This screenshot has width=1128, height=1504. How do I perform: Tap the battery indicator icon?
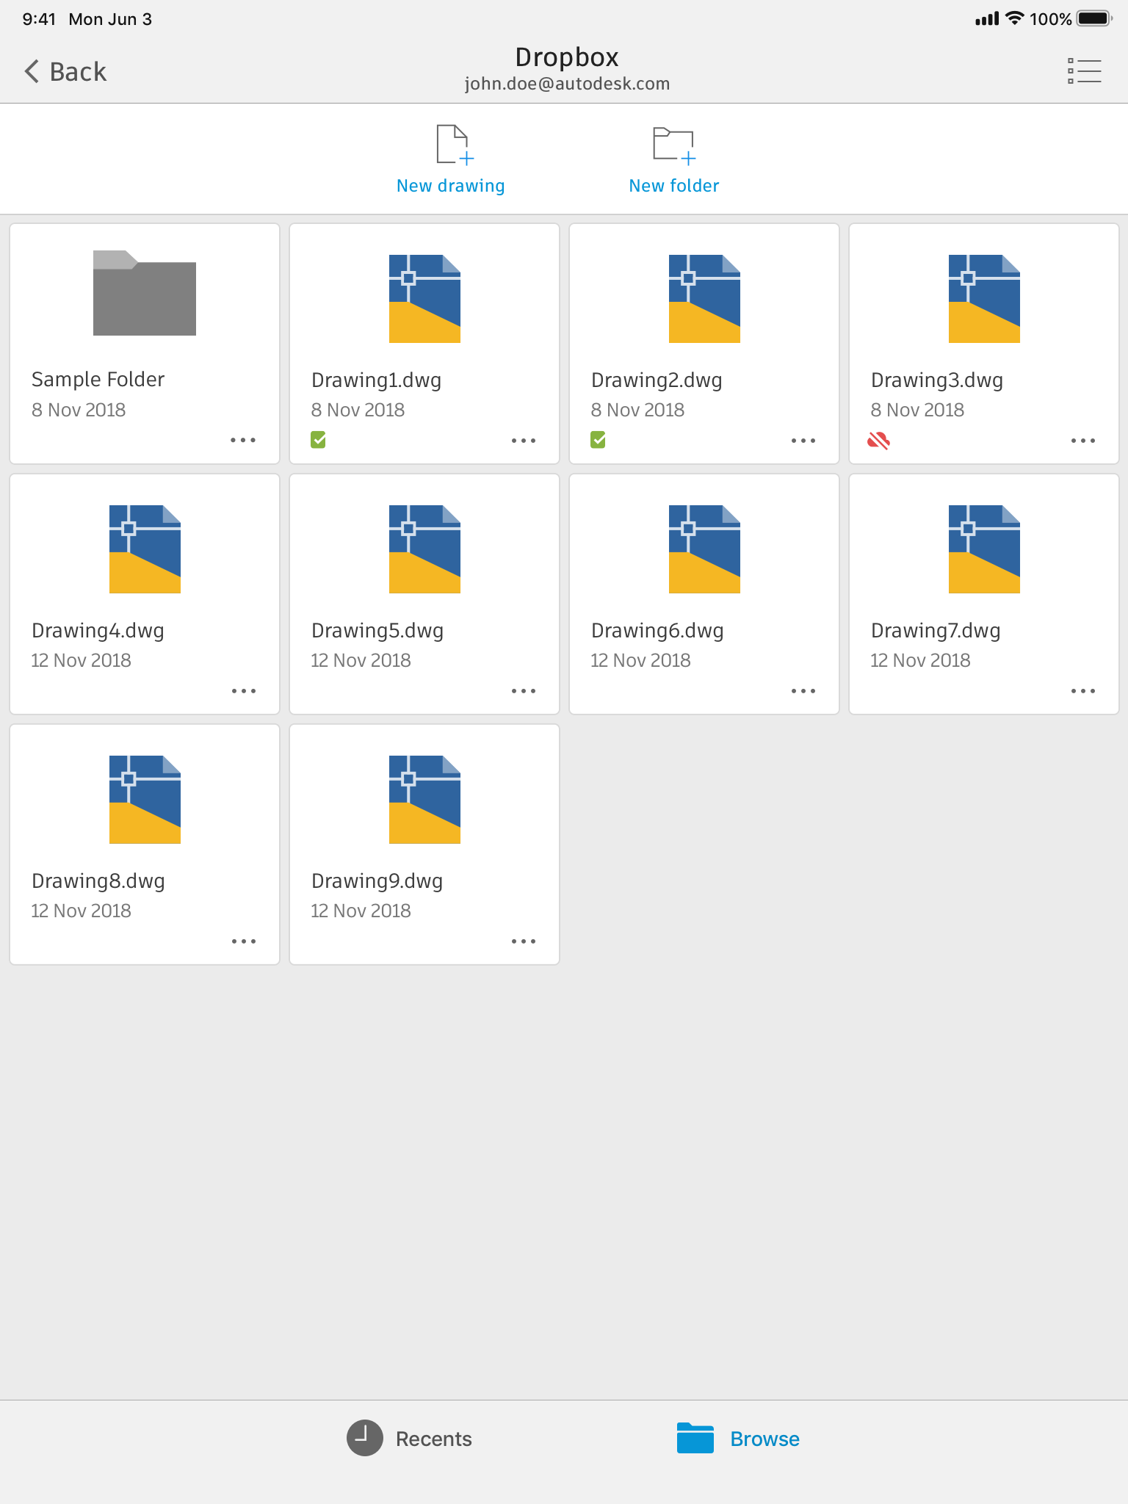pos(1095,18)
